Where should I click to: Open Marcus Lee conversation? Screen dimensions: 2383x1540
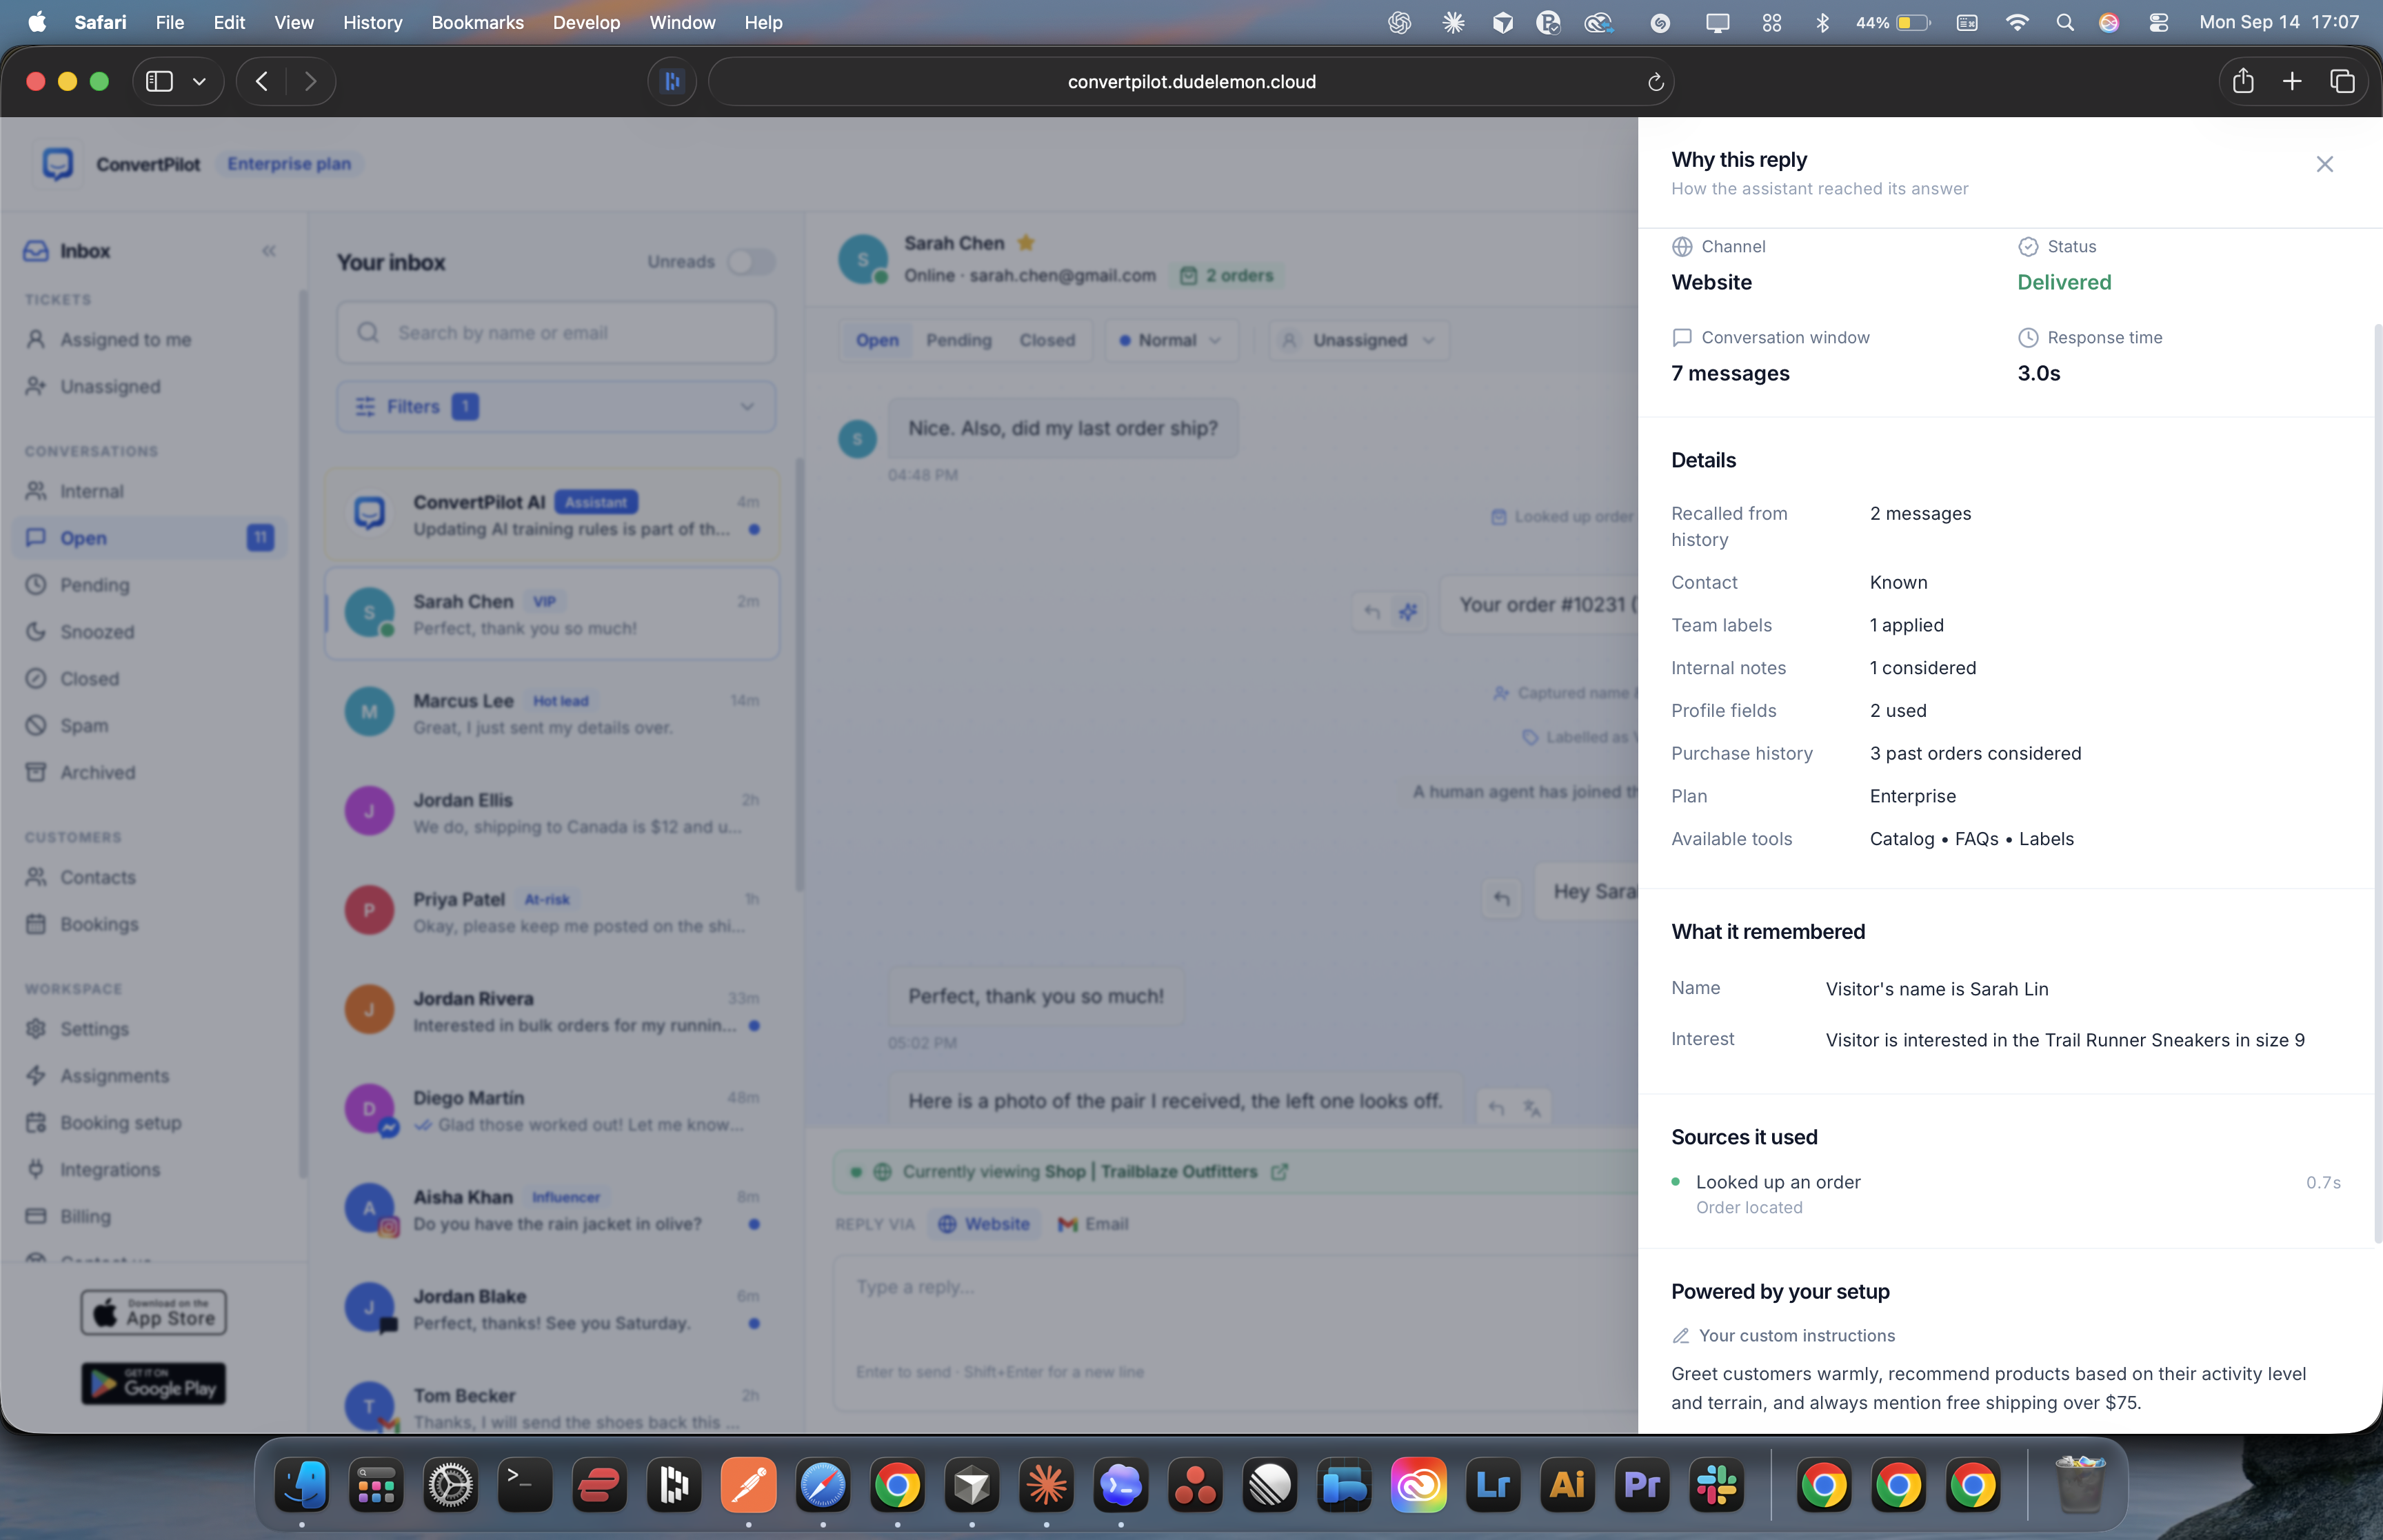point(553,714)
